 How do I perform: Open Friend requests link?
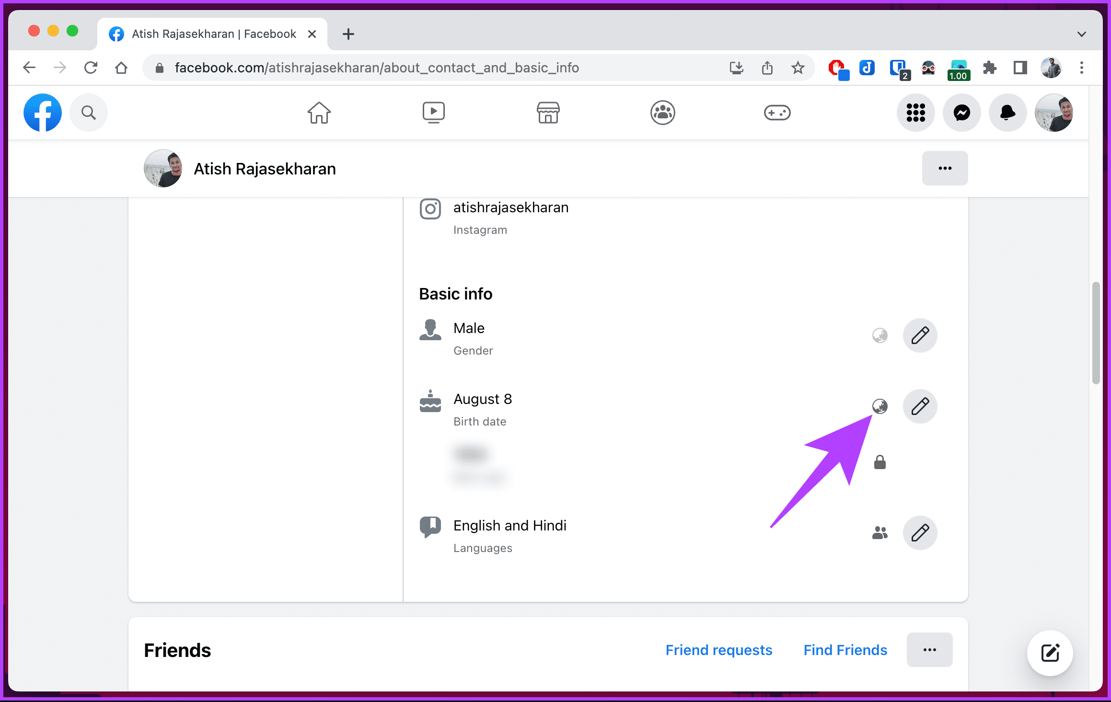[719, 650]
